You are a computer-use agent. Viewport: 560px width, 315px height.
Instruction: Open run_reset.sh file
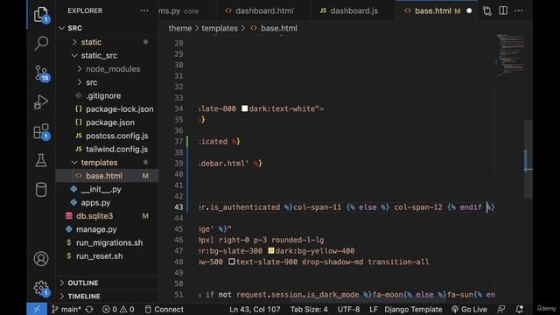[107, 256]
